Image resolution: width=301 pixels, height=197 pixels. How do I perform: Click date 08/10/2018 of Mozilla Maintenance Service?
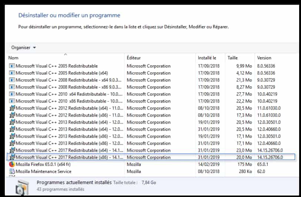coord(209,171)
